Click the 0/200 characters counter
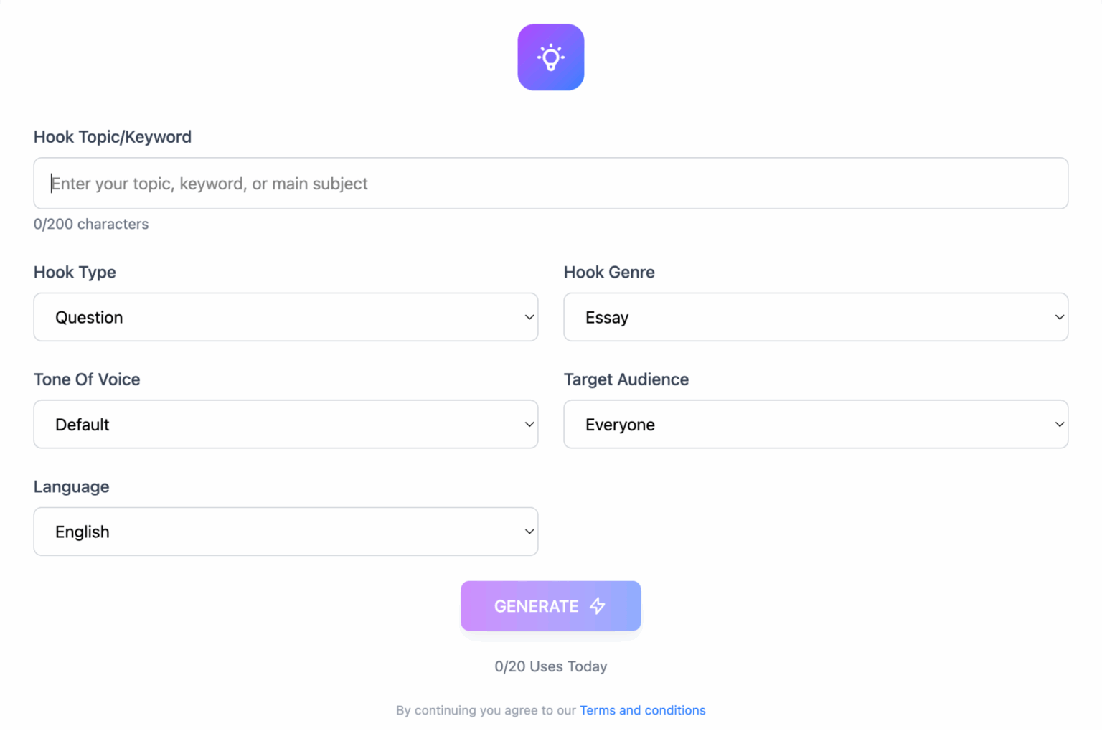 [91, 224]
